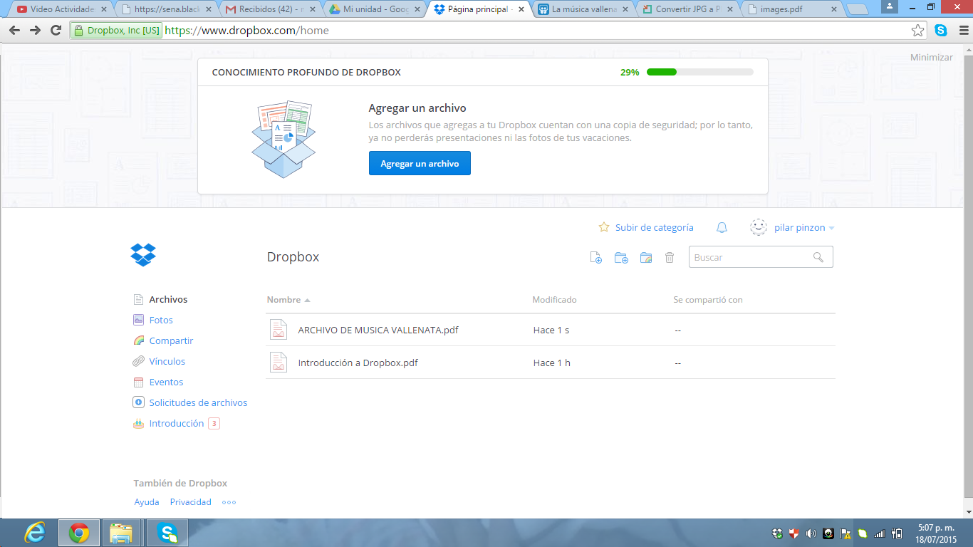Open ARCHIVO DE MUSICA VALLENATA.pdf
The width and height of the screenshot is (973, 547).
click(x=377, y=330)
